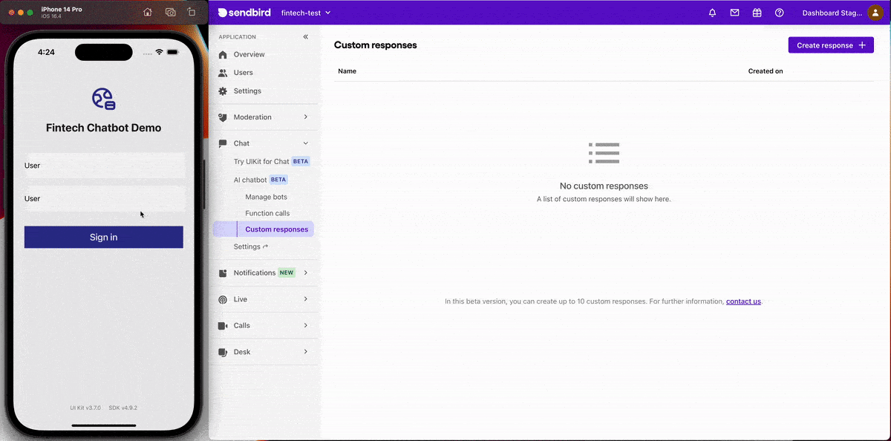Open the help question mark icon
Screen dimensions: 891x441
pyautogui.click(x=779, y=13)
